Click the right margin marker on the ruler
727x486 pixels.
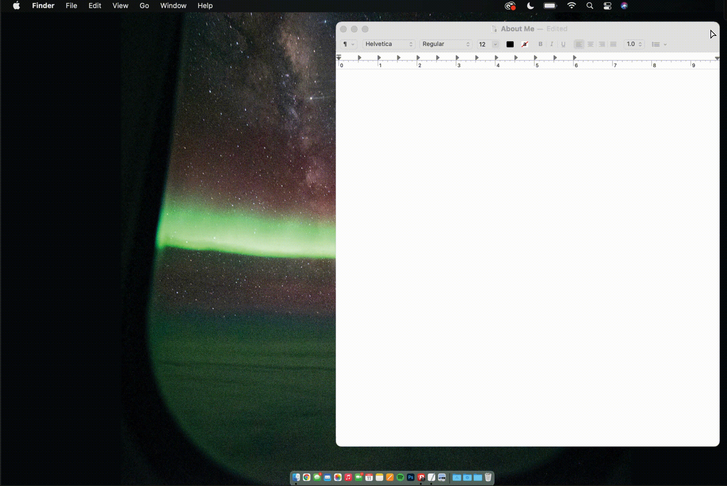717,58
